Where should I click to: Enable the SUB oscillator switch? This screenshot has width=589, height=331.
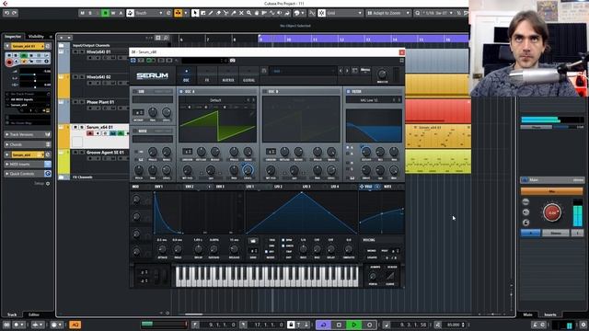point(135,91)
